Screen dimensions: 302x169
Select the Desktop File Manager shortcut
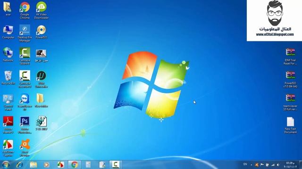pos(25,33)
